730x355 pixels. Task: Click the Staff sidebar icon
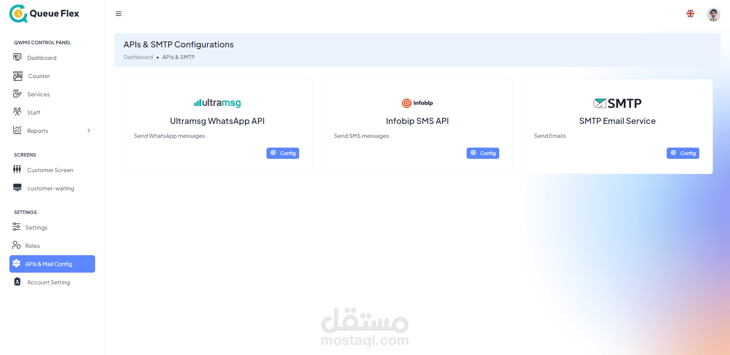(x=17, y=112)
